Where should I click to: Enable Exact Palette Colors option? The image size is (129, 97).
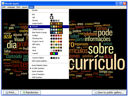(40, 65)
